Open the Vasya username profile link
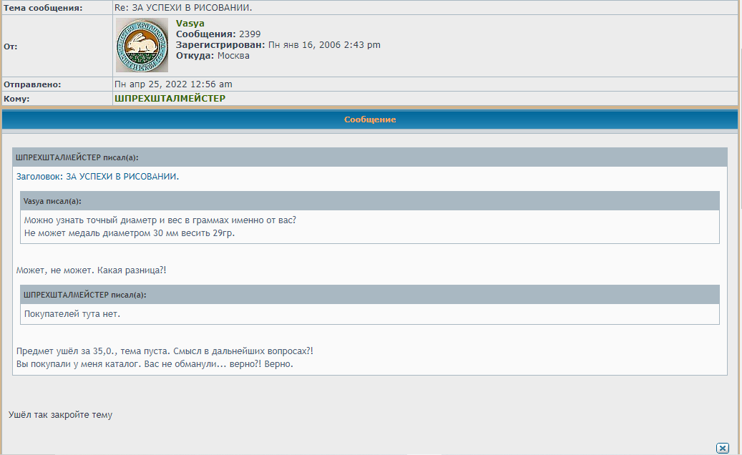Image resolution: width=742 pixels, height=455 pixels. (190, 24)
